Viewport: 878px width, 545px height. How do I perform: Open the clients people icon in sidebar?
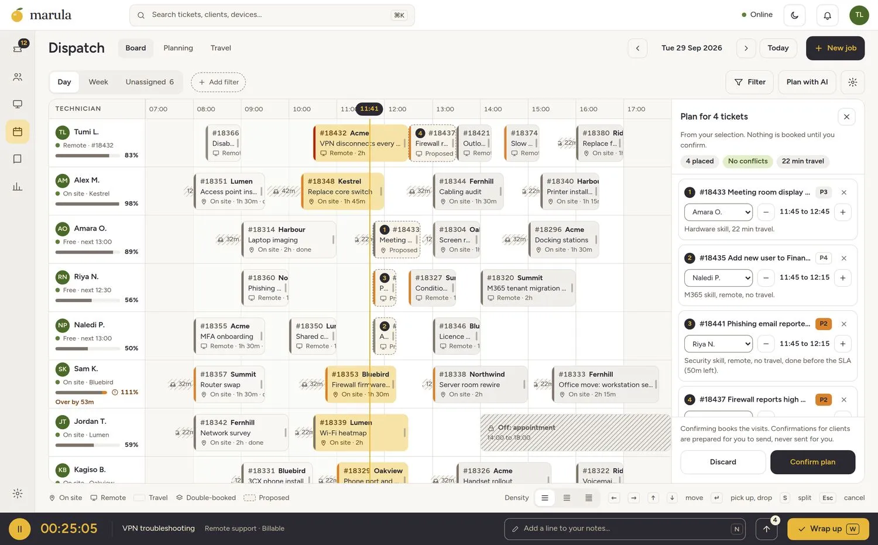[x=18, y=77]
